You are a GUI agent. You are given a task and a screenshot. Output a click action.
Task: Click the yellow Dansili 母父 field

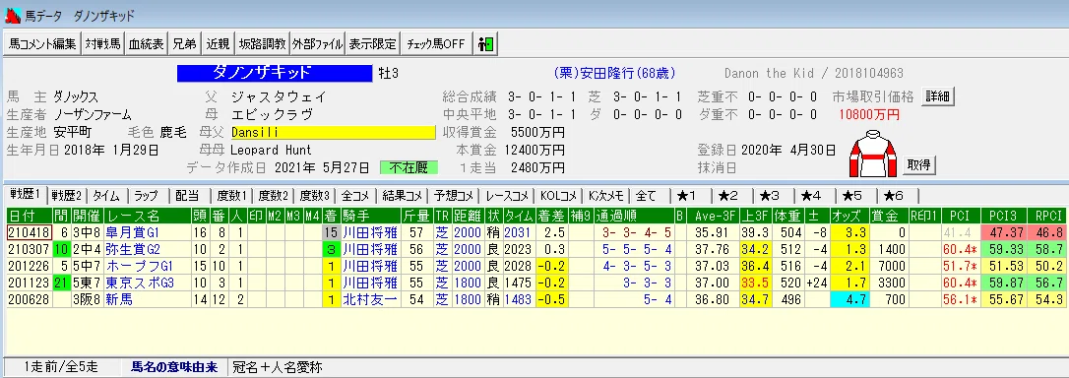click(333, 132)
